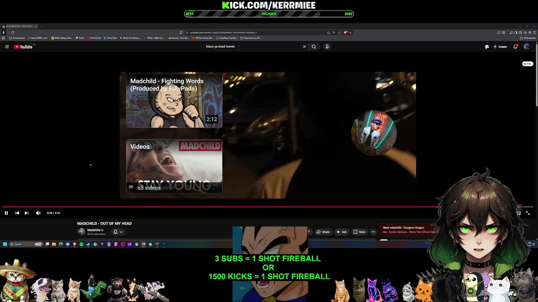
Task: Skip to next video in the player
Action: 26,213
